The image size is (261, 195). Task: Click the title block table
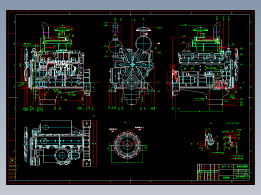(223, 172)
